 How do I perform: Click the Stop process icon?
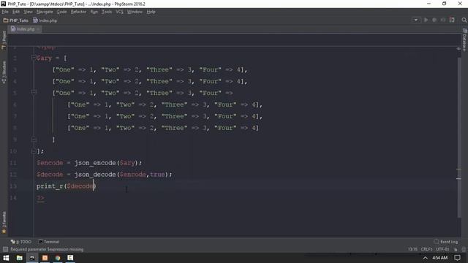pos(452,20)
